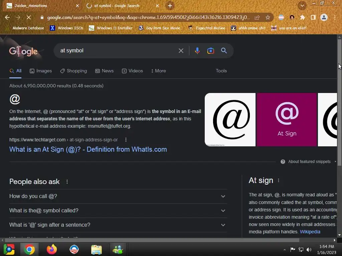Click the vertical scrollbar thumb
The height and width of the screenshot is (256, 342).
click(x=339, y=102)
